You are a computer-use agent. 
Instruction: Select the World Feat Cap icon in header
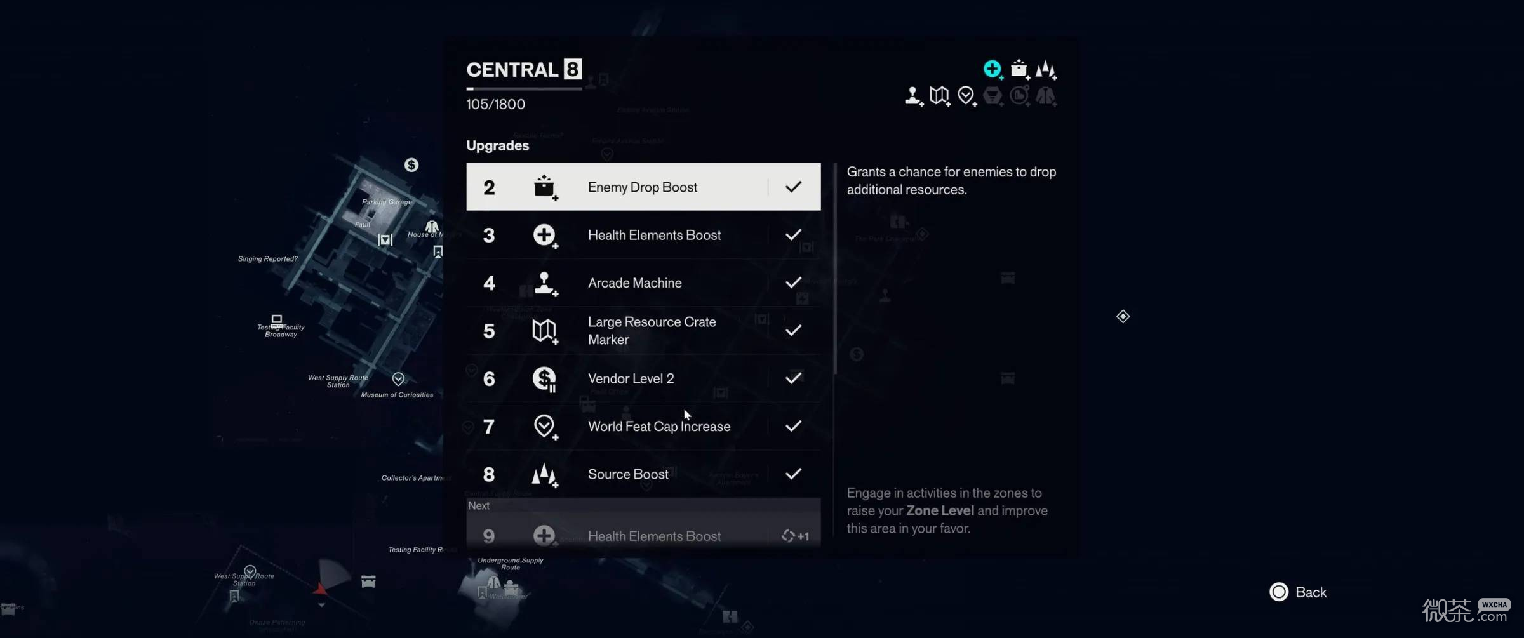966,96
